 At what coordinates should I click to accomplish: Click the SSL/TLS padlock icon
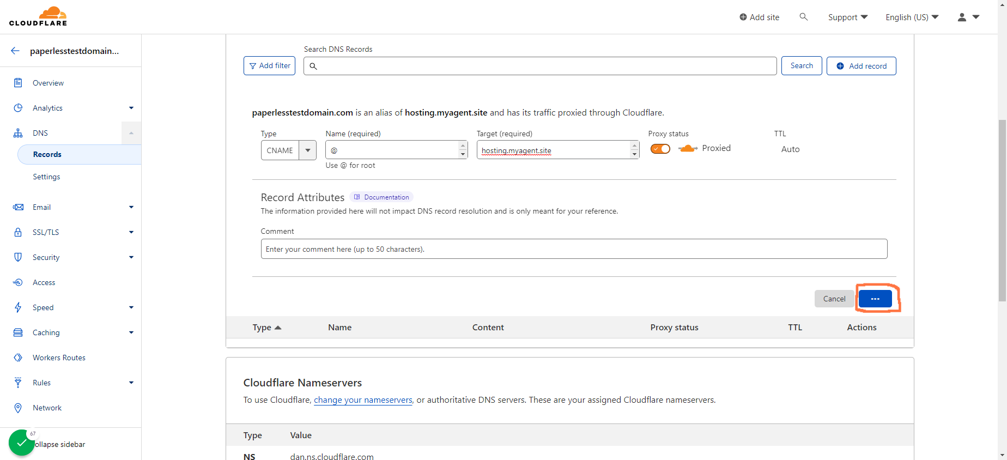click(x=18, y=232)
